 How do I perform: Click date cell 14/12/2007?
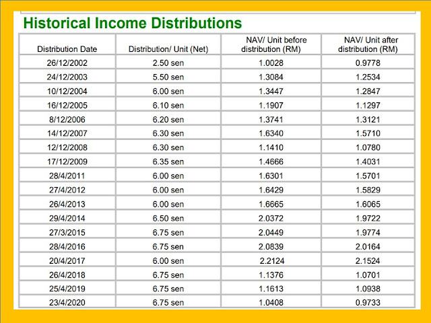pyautogui.click(x=67, y=133)
